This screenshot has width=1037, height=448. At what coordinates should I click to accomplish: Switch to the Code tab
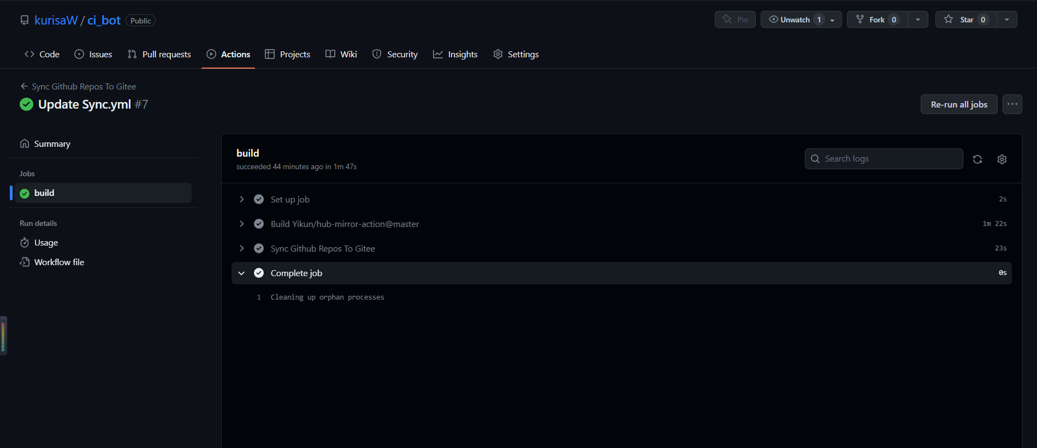[42, 54]
